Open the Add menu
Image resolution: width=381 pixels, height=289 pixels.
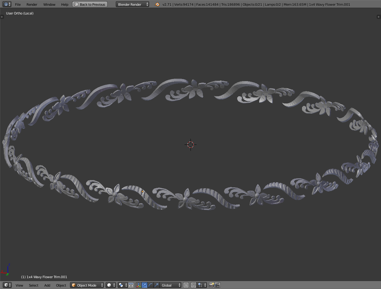[x=47, y=285]
